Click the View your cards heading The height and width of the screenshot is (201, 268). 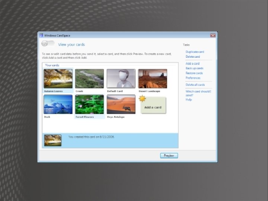(x=71, y=45)
